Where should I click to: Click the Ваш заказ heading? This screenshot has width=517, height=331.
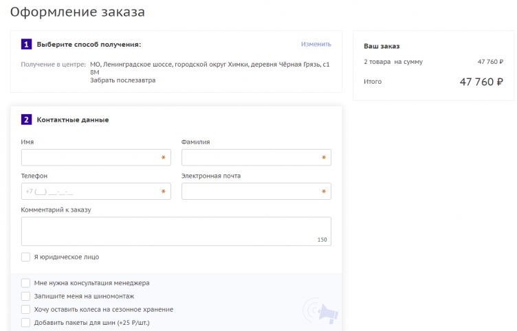[382, 46]
